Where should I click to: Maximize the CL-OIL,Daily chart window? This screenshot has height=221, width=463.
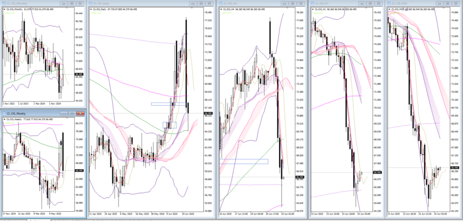coord(201,3)
